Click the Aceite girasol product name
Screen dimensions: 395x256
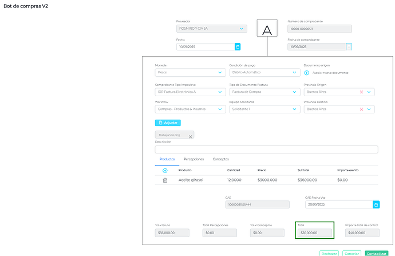tap(191, 180)
